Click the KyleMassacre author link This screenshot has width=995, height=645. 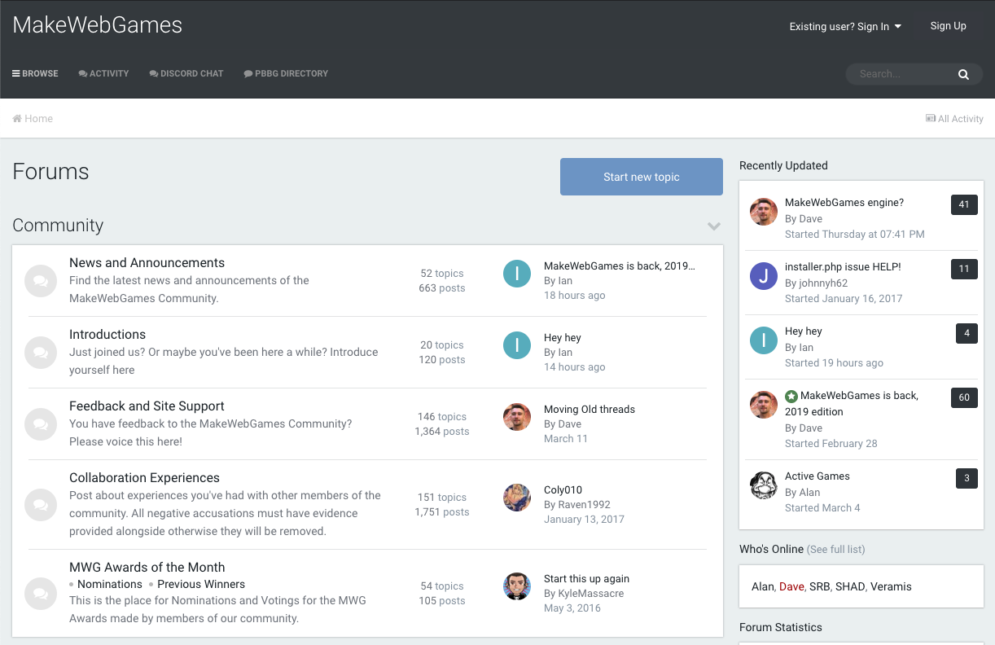pos(591,594)
